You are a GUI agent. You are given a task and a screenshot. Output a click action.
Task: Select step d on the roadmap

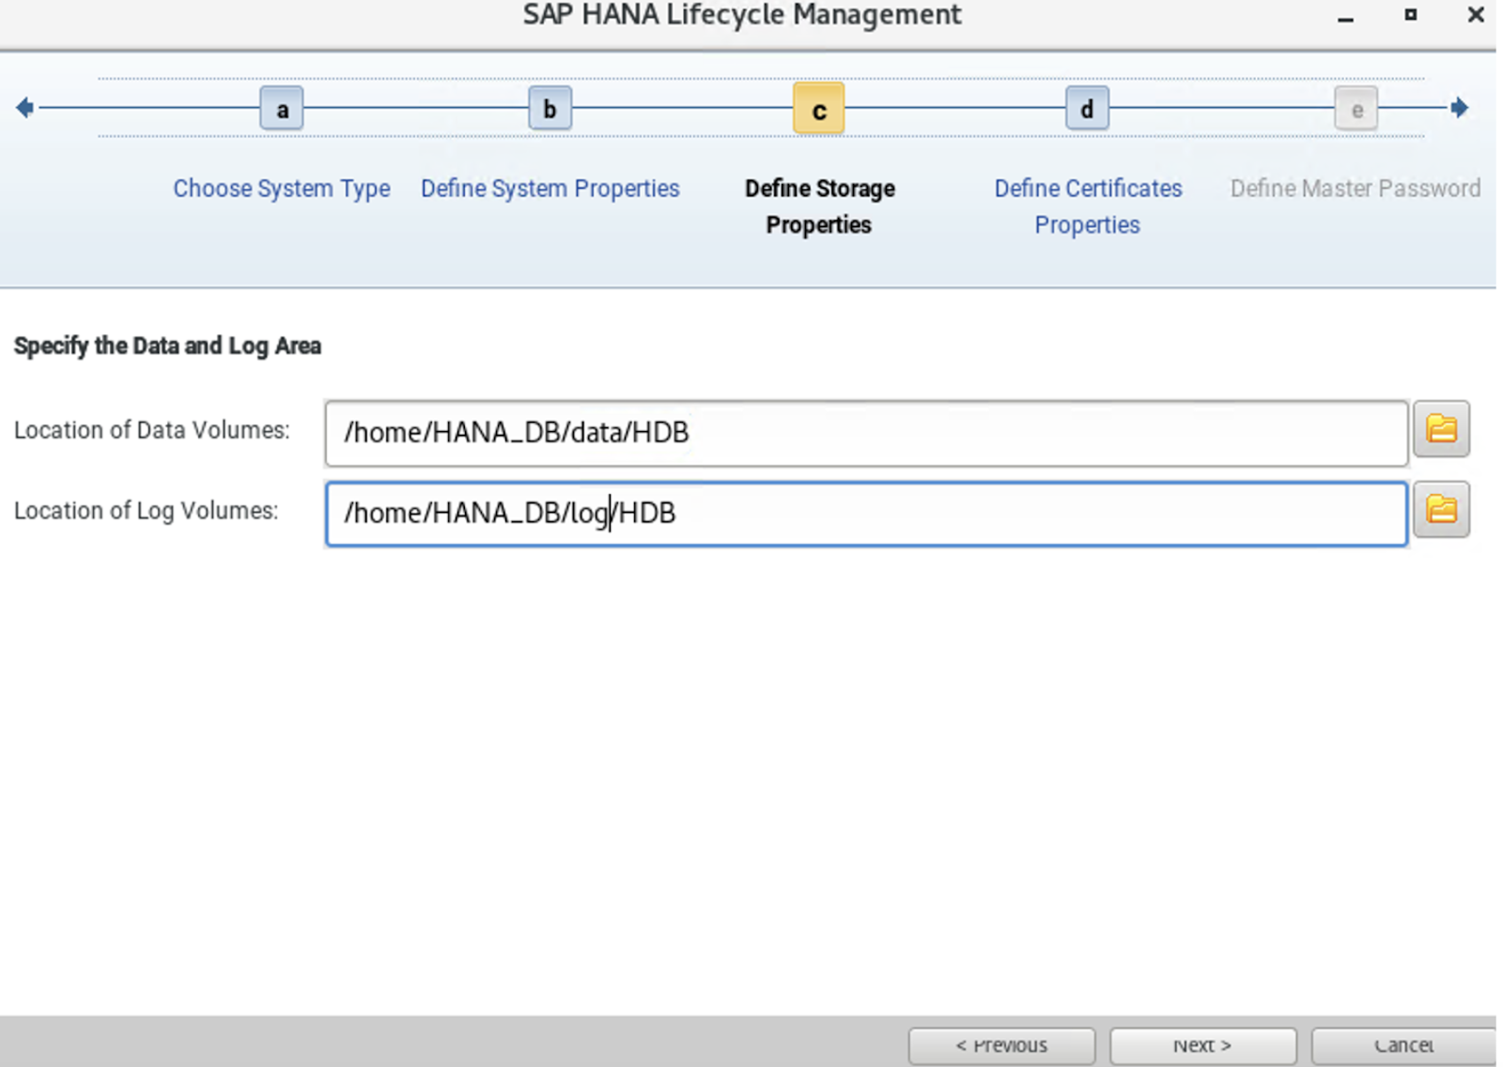coord(1087,109)
